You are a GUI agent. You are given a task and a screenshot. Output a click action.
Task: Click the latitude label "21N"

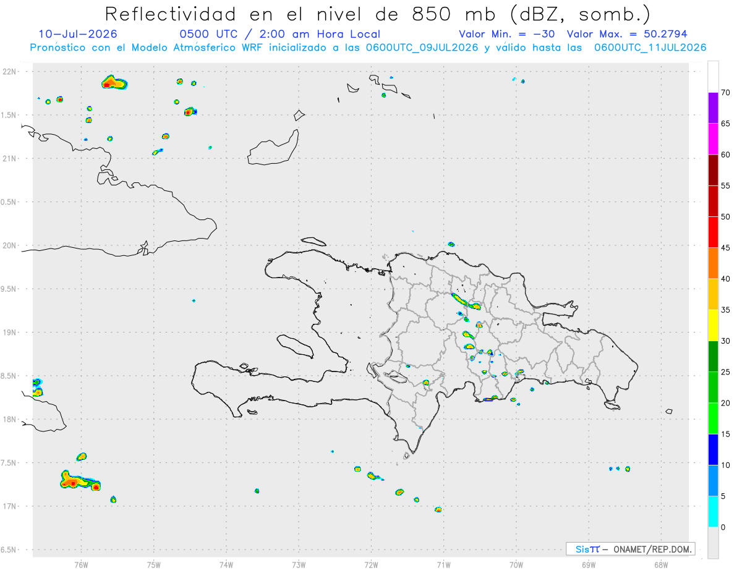11,158
